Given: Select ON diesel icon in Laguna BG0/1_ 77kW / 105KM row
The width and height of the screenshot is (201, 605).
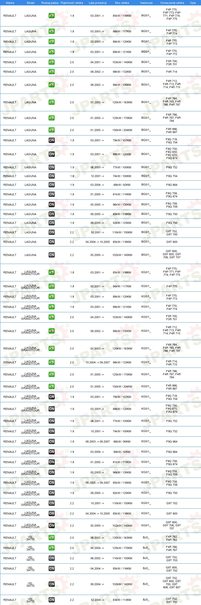Looking at the screenshot, I should pos(51,167).
